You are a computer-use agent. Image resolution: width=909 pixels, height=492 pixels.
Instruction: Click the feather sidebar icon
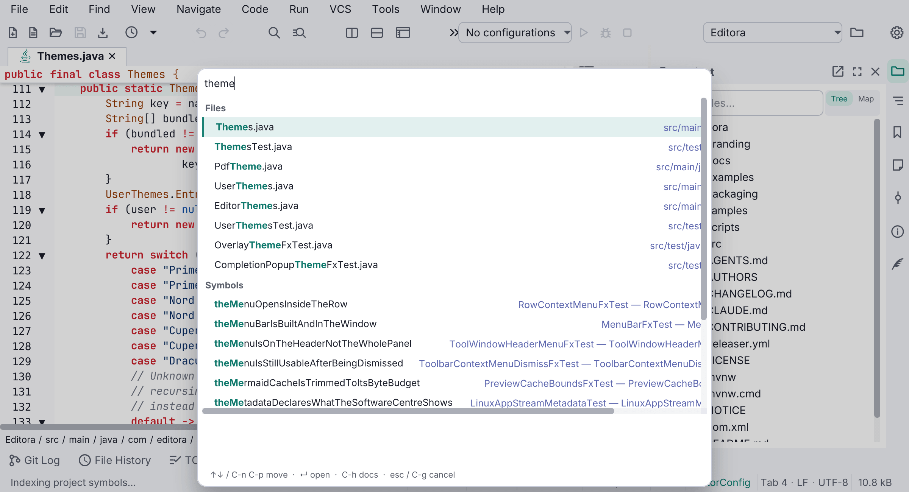(x=897, y=264)
